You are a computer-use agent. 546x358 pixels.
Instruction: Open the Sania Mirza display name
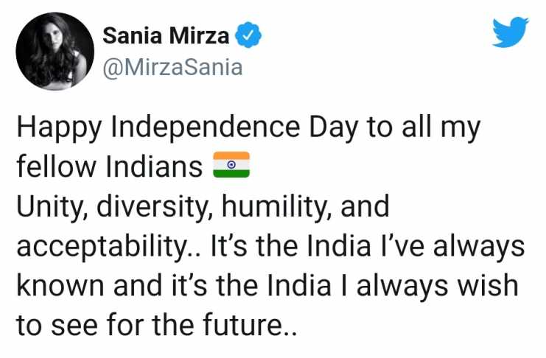166,35
